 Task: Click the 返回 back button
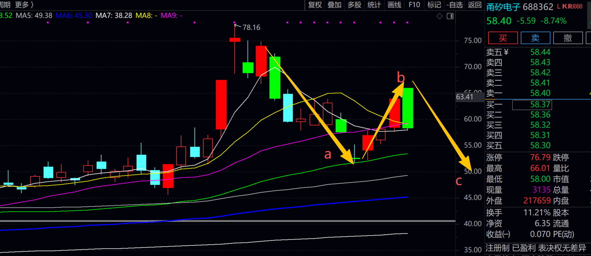pyautogui.click(x=474, y=5)
